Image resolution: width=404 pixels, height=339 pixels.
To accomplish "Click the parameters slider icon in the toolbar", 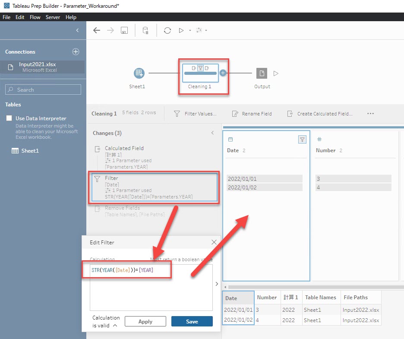I will (199, 30).
